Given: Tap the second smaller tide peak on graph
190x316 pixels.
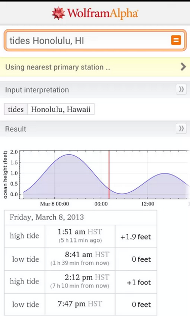Looking at the screenshot, I should (x=165, y=173).
